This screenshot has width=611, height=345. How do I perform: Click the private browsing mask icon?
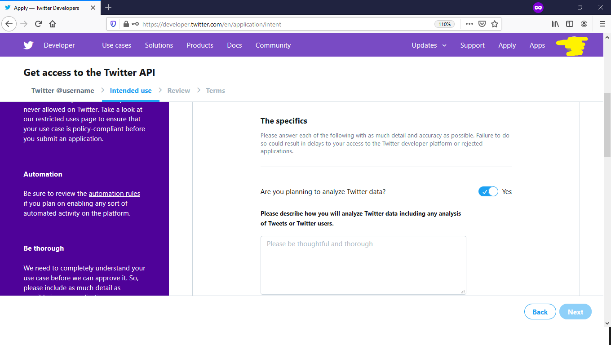pos(538,8)
